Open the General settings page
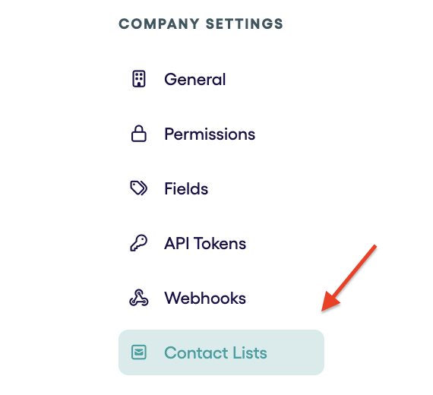Viewport: 433px width, 395px height. tap(195, 80)
